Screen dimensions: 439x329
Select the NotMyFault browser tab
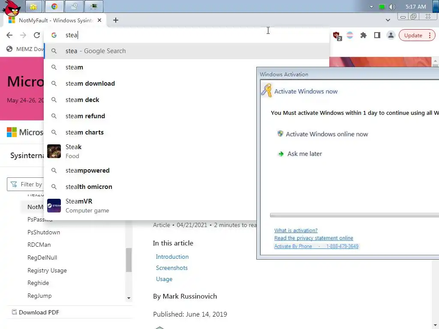coord(55,20)
